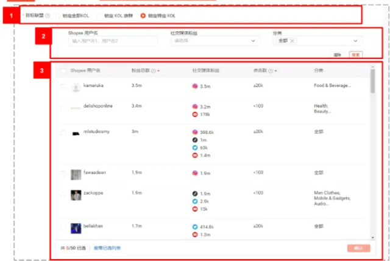This screenshot has height=261, width=390.
Task: Click help icon beside 点击数 header
Action: click(x=271, y=71)
